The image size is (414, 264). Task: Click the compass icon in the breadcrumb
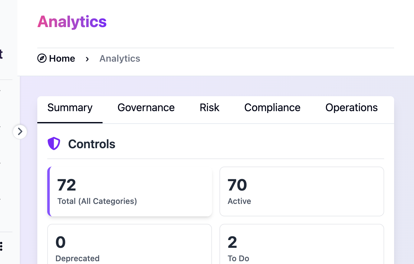[42, 59]
